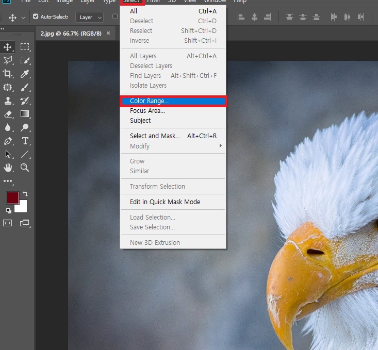Screen dimensions: 378x350
Task: Select the Patch healing tool
Action: tap(8, 87)
